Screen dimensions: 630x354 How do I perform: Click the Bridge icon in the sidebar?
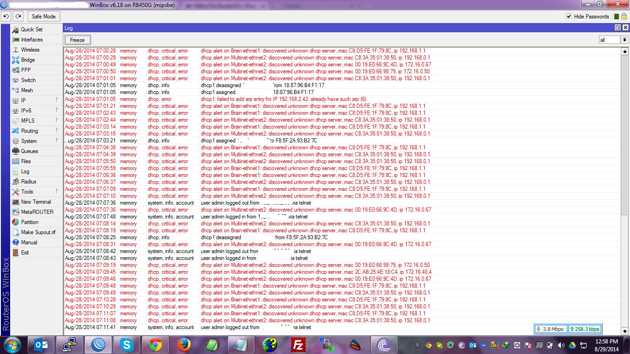[x=16, y=59]
